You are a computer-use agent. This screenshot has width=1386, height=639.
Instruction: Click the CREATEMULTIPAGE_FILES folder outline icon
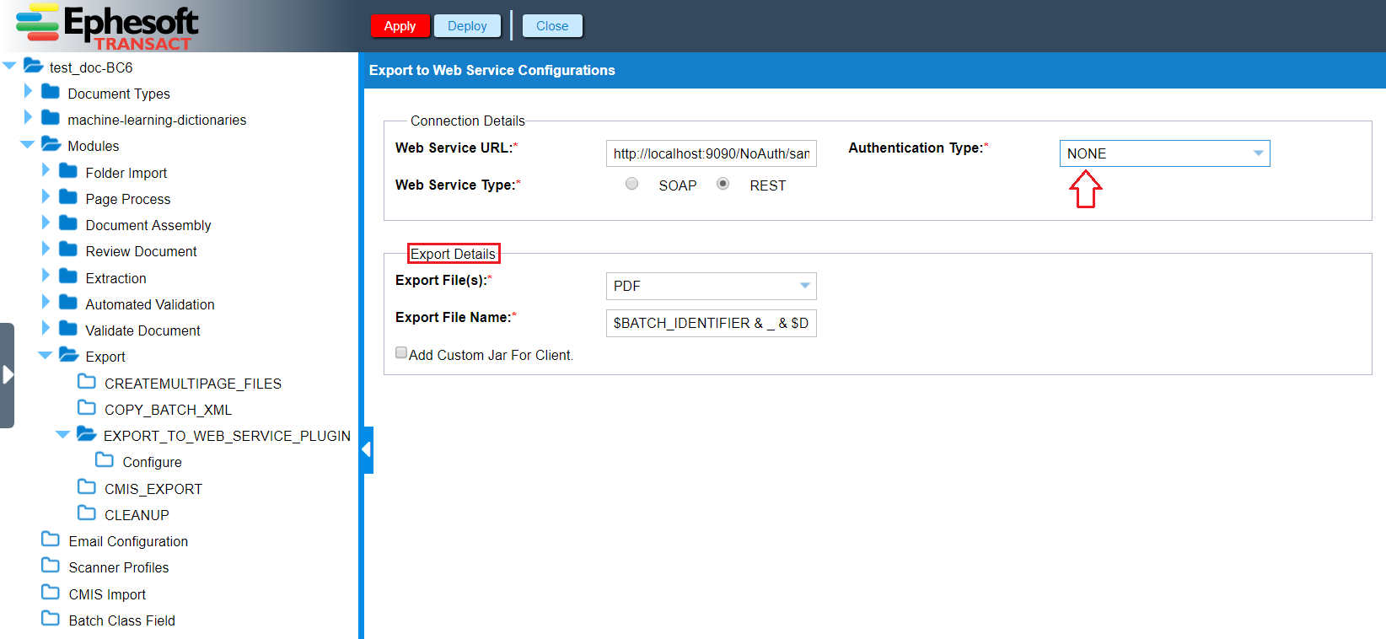pyautogui.click(x=87, y=382)
